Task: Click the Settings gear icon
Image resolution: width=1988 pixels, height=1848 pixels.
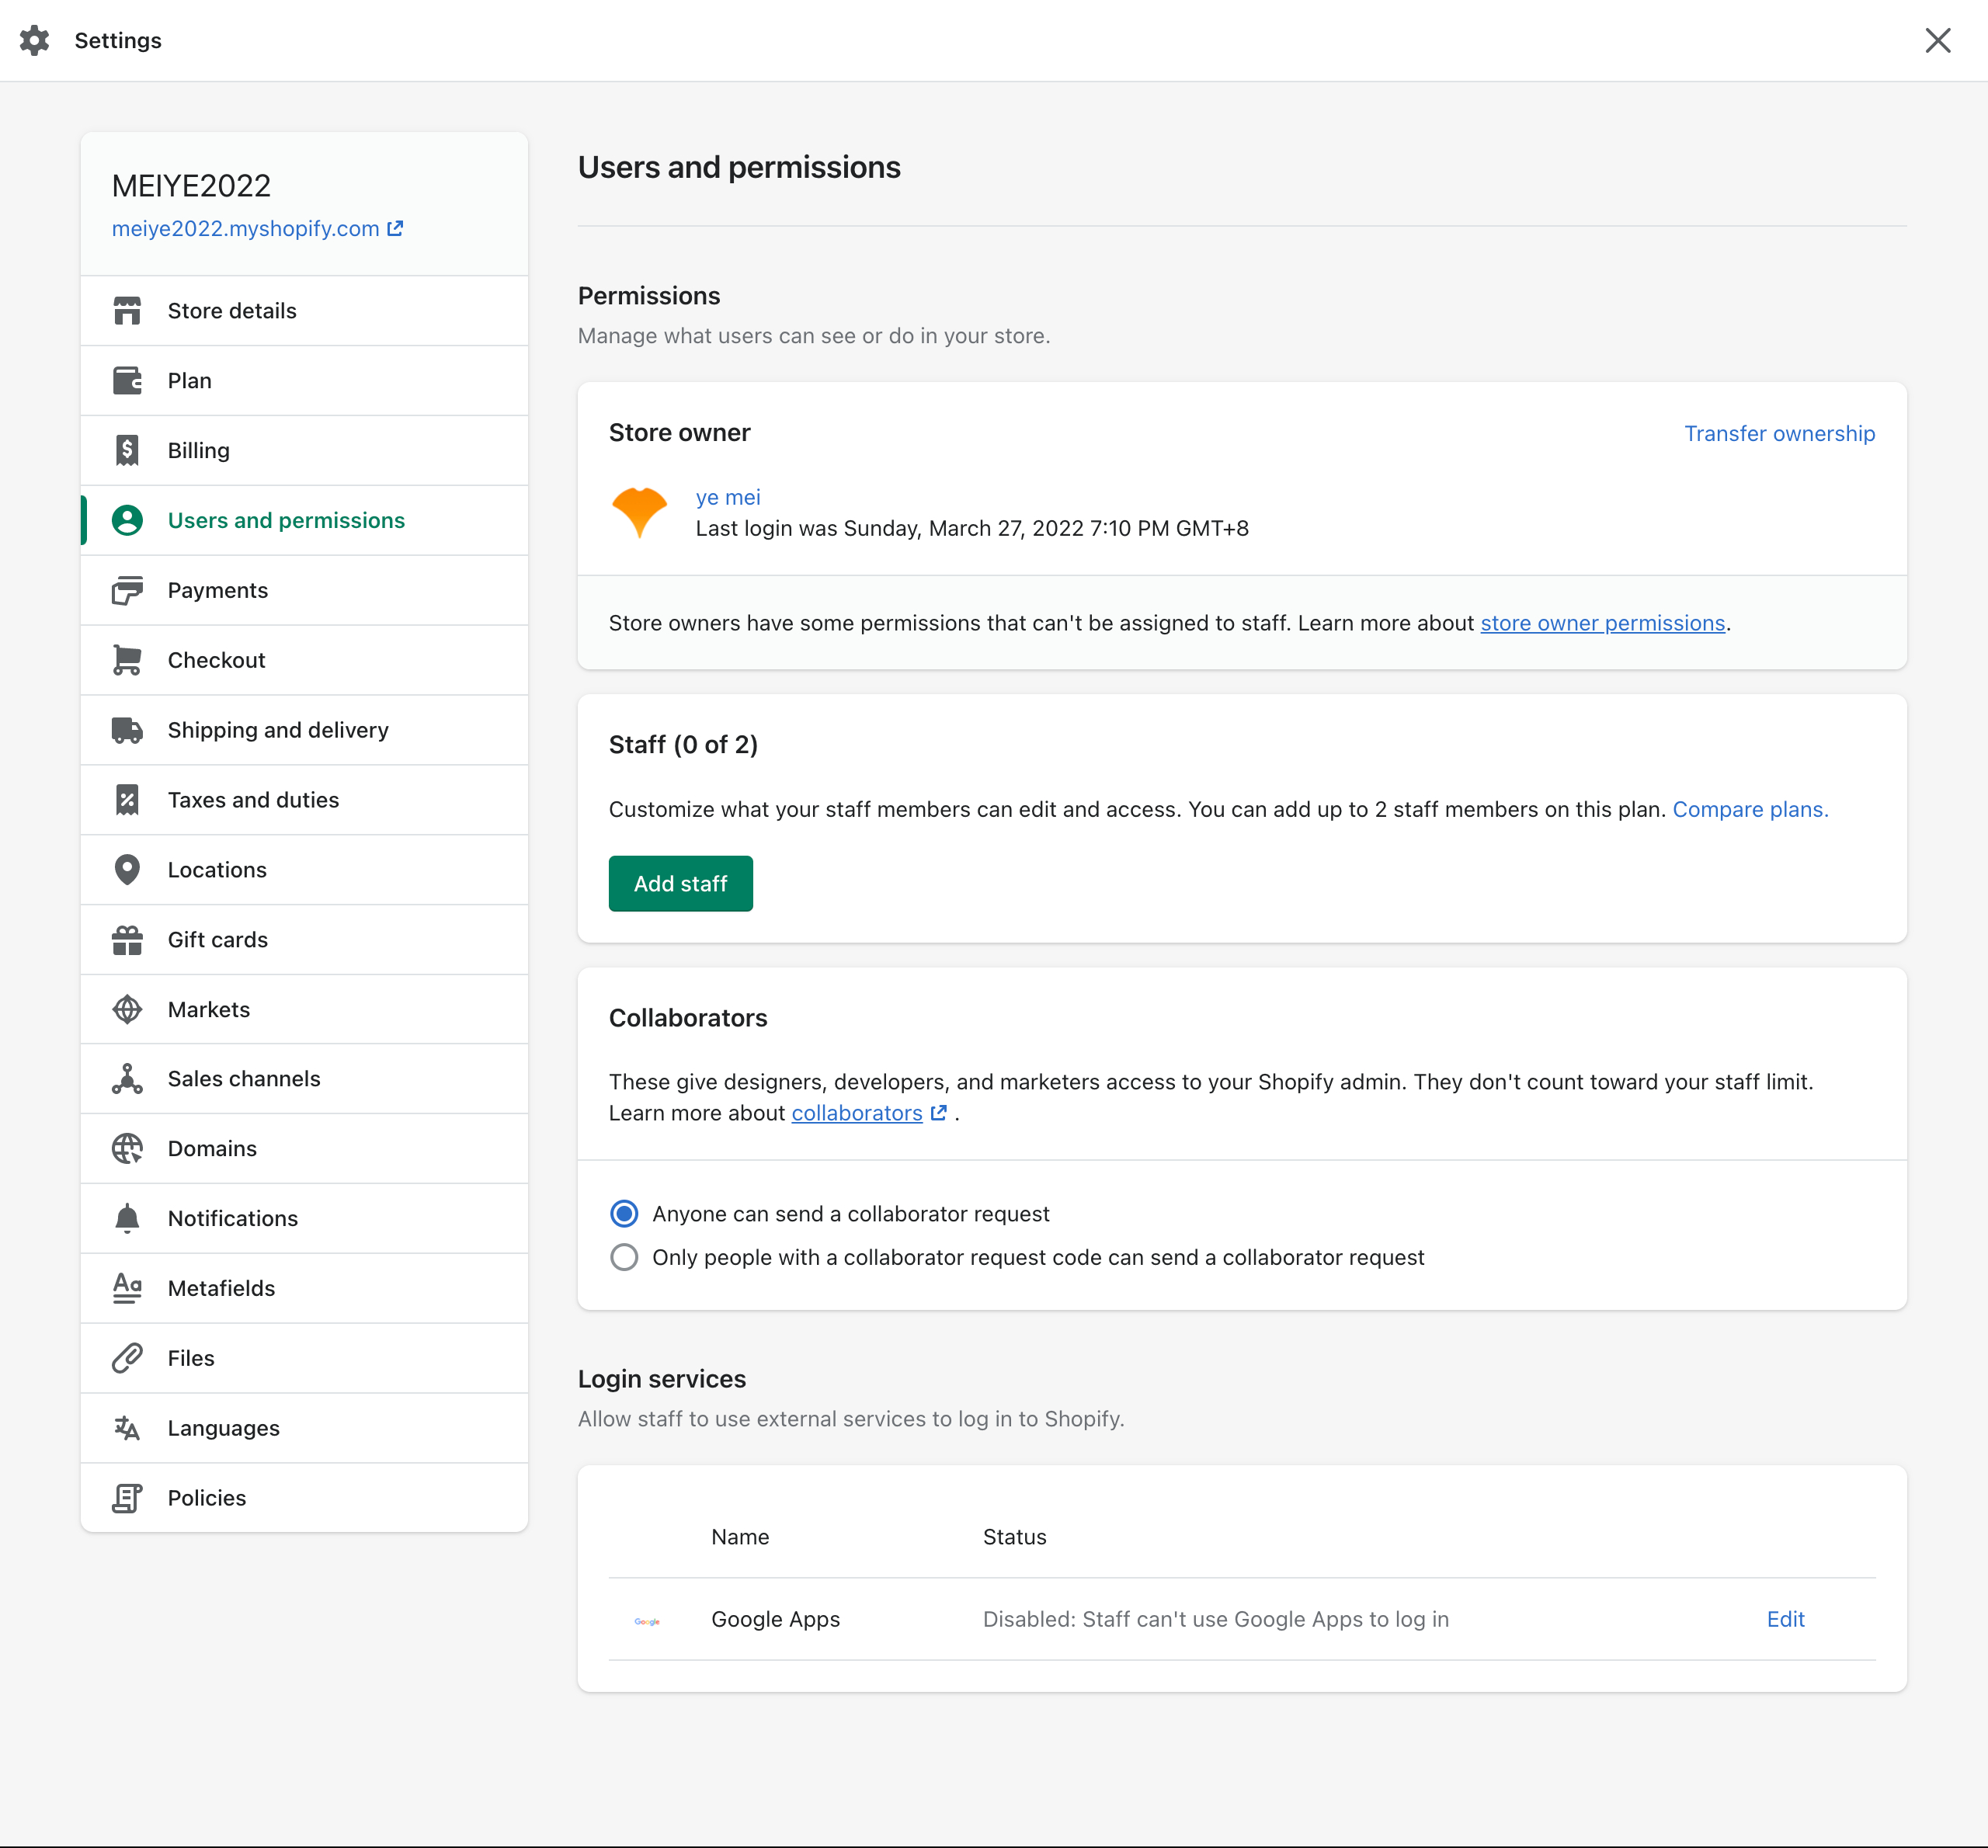Action: (x=35, y=41)
